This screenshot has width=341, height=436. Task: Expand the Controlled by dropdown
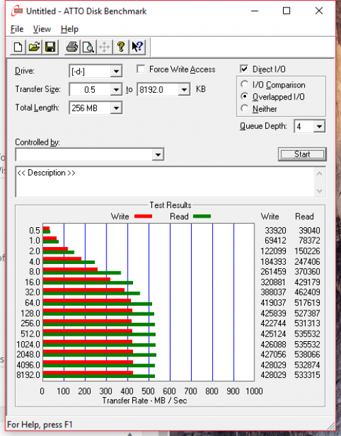pos(158,155)
